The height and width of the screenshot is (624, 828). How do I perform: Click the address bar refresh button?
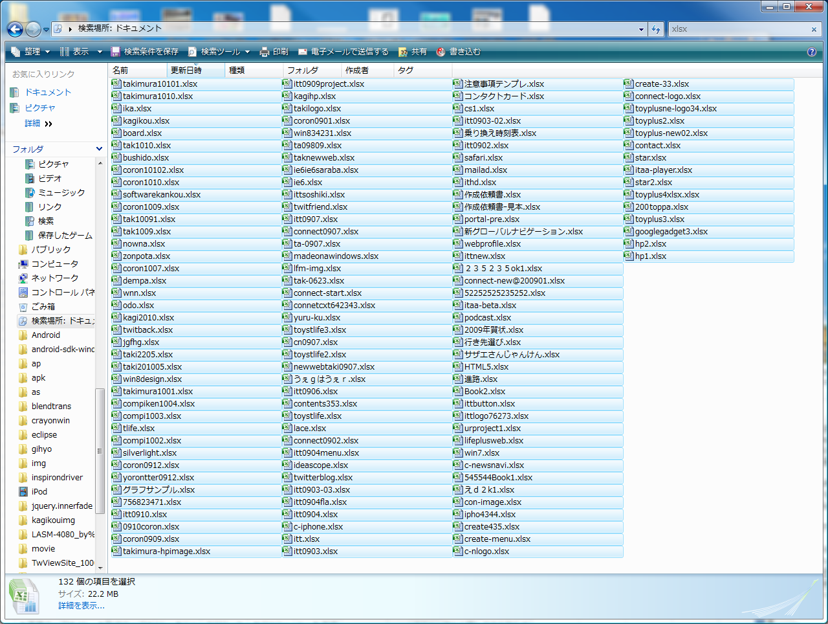[x=656, y=29]
